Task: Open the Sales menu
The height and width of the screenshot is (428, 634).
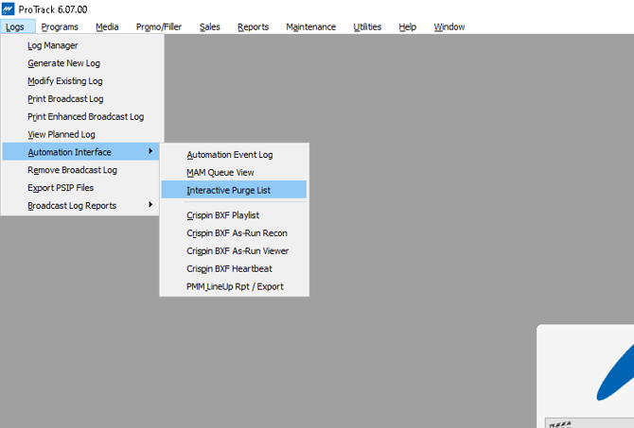Action: point(210,26)
